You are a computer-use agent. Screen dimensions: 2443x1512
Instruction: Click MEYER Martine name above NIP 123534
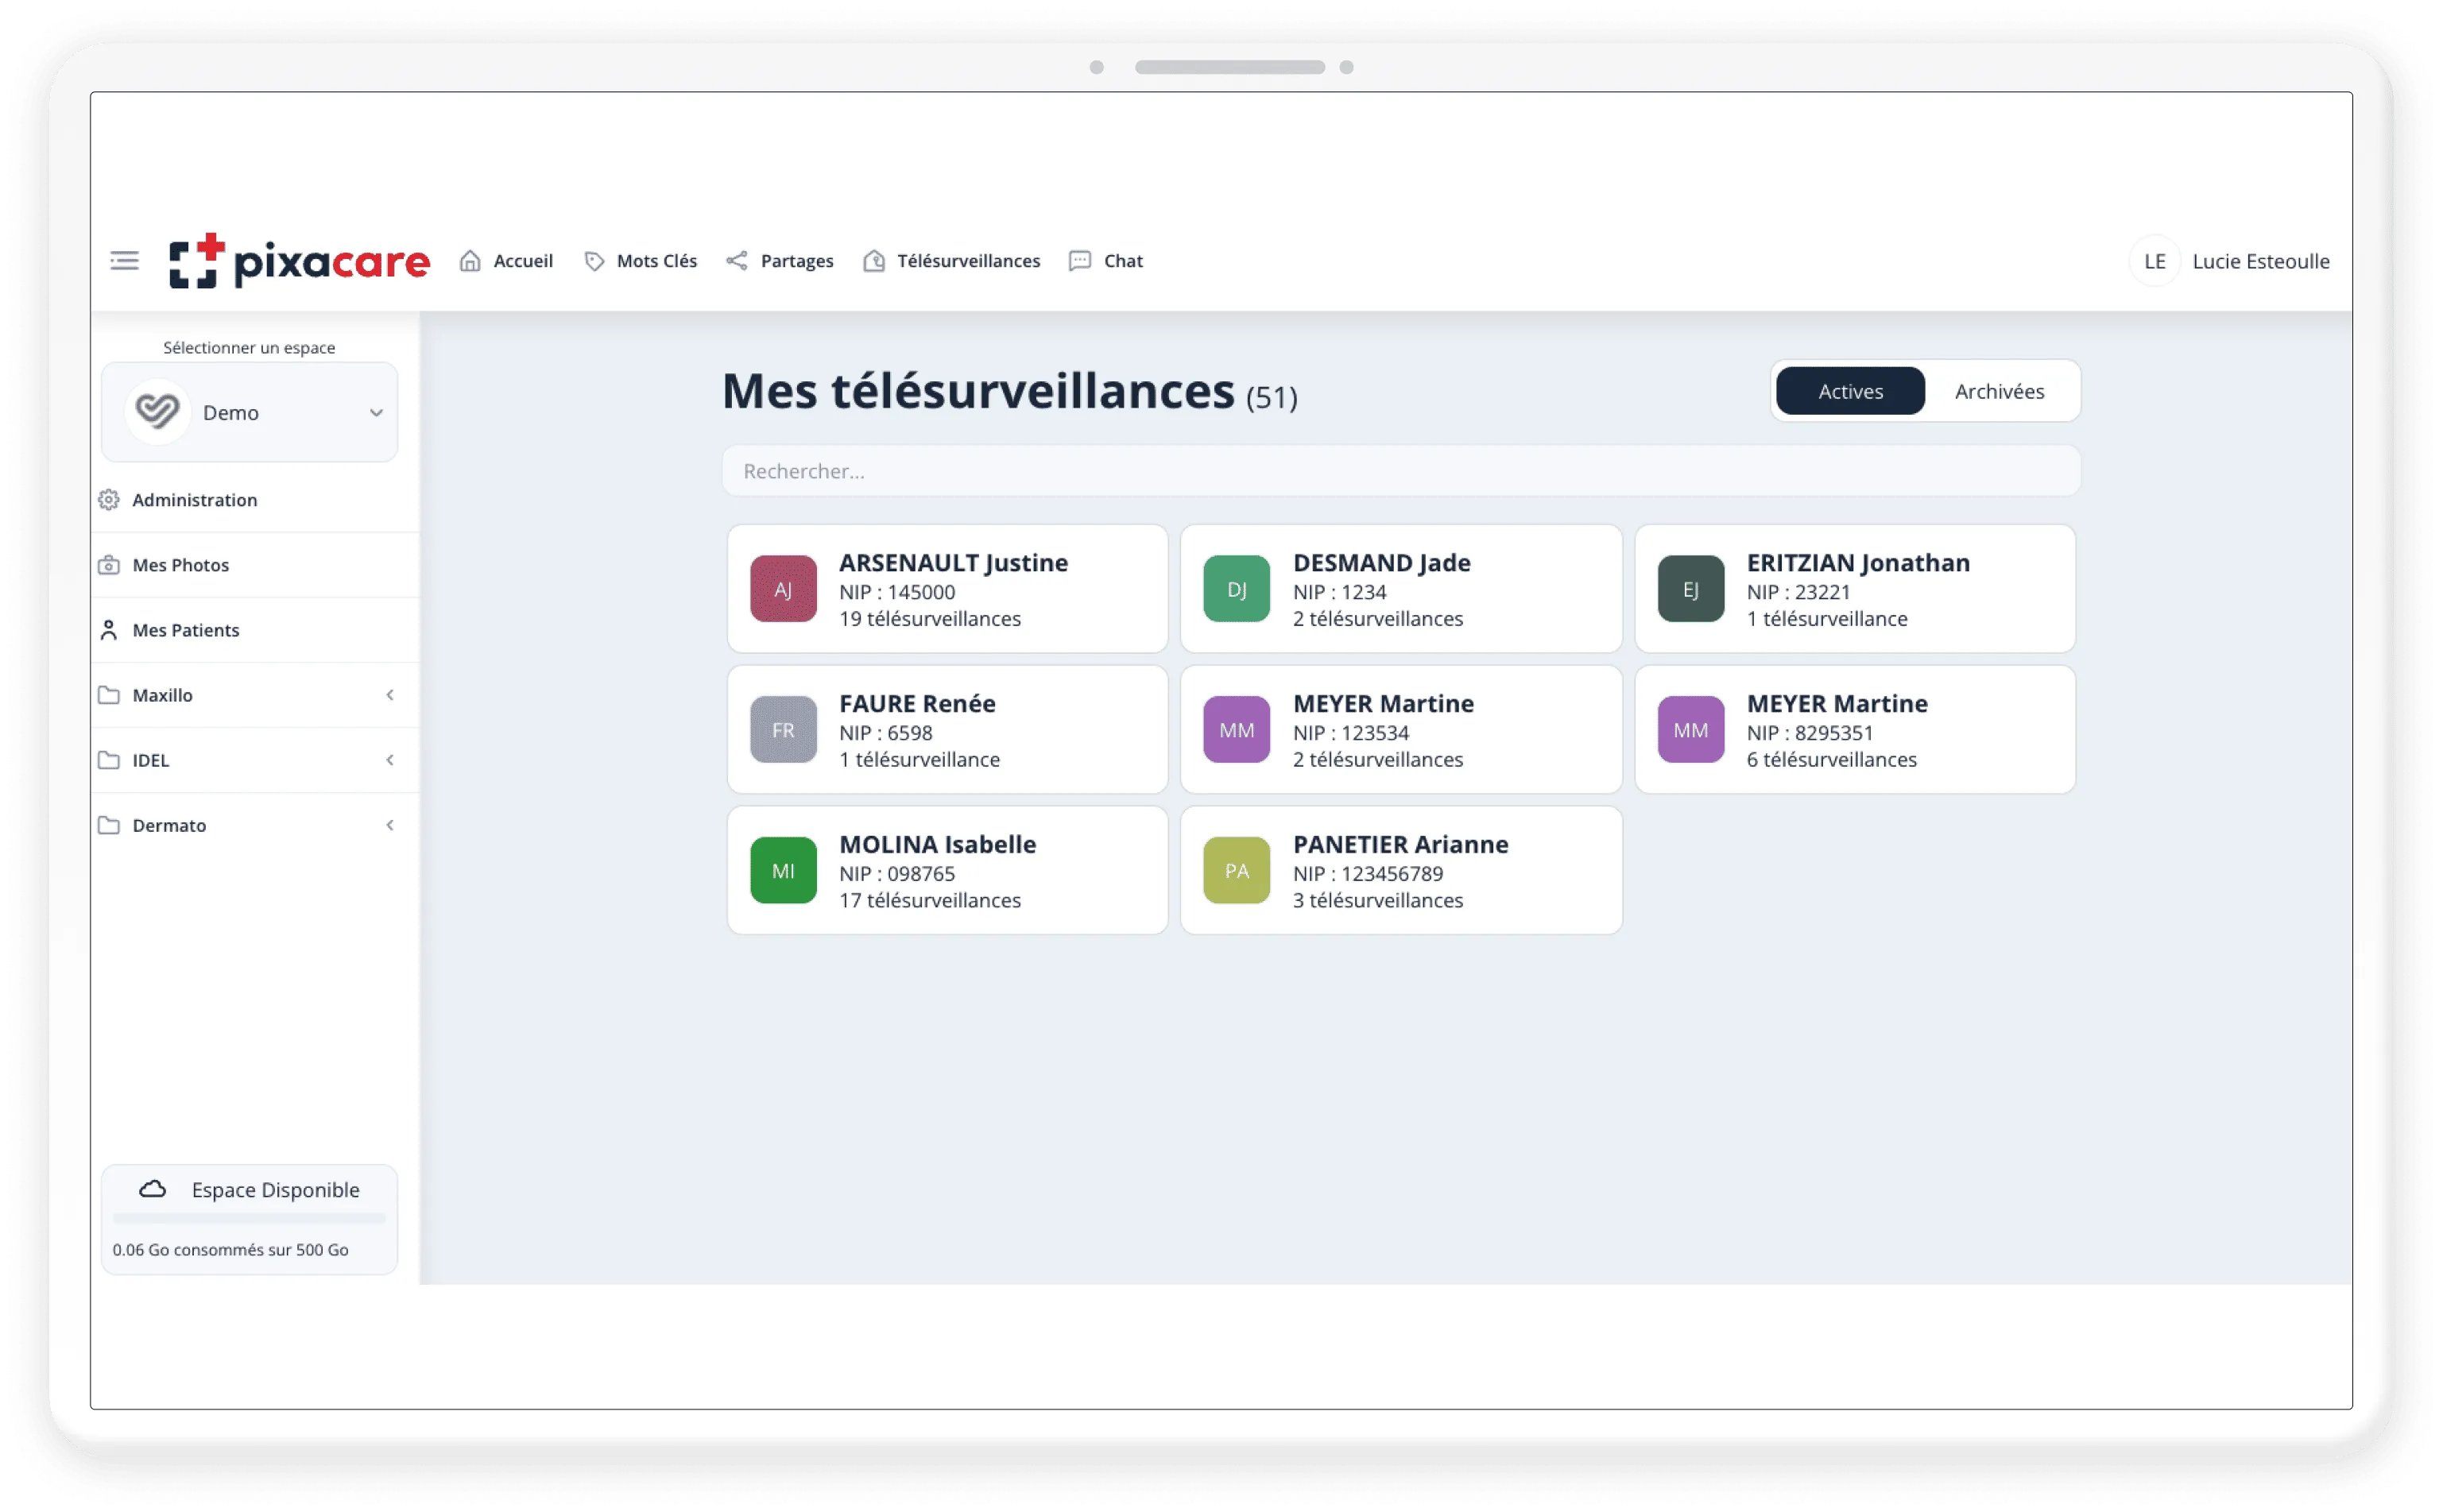tap(1383, 704)
